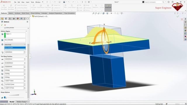
Task: Click the Search Commands box
Action: pyautogui.click(x=153, y=2)
